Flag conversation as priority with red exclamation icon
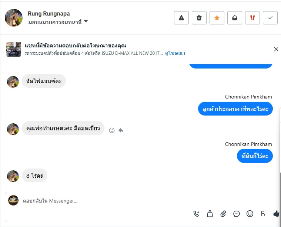 tap(252, 18)
